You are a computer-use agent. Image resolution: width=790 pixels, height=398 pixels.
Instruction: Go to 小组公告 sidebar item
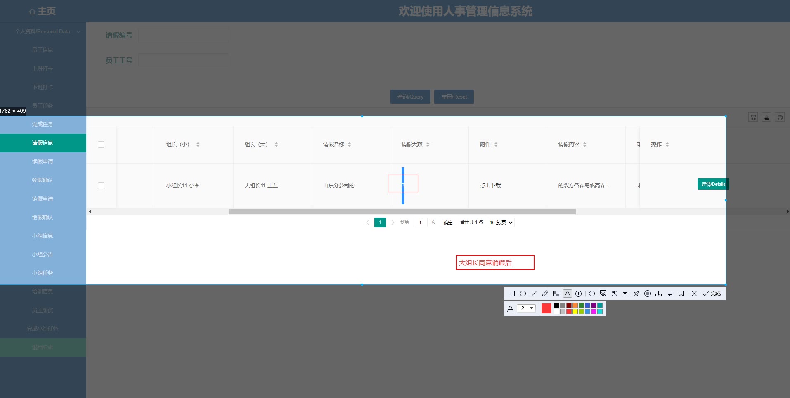point(43,254)
